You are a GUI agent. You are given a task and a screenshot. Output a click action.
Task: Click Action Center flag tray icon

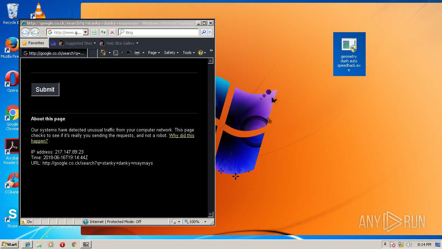point(393,245)
